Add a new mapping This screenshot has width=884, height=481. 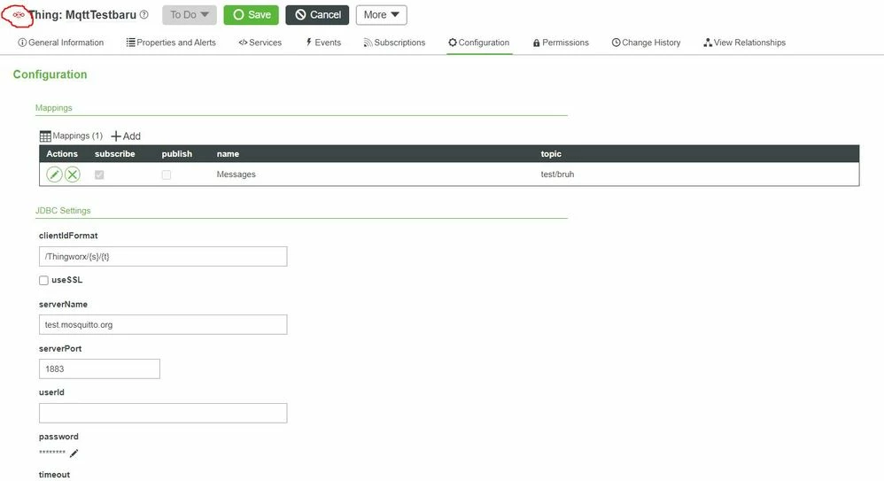[x=126, y=136]
